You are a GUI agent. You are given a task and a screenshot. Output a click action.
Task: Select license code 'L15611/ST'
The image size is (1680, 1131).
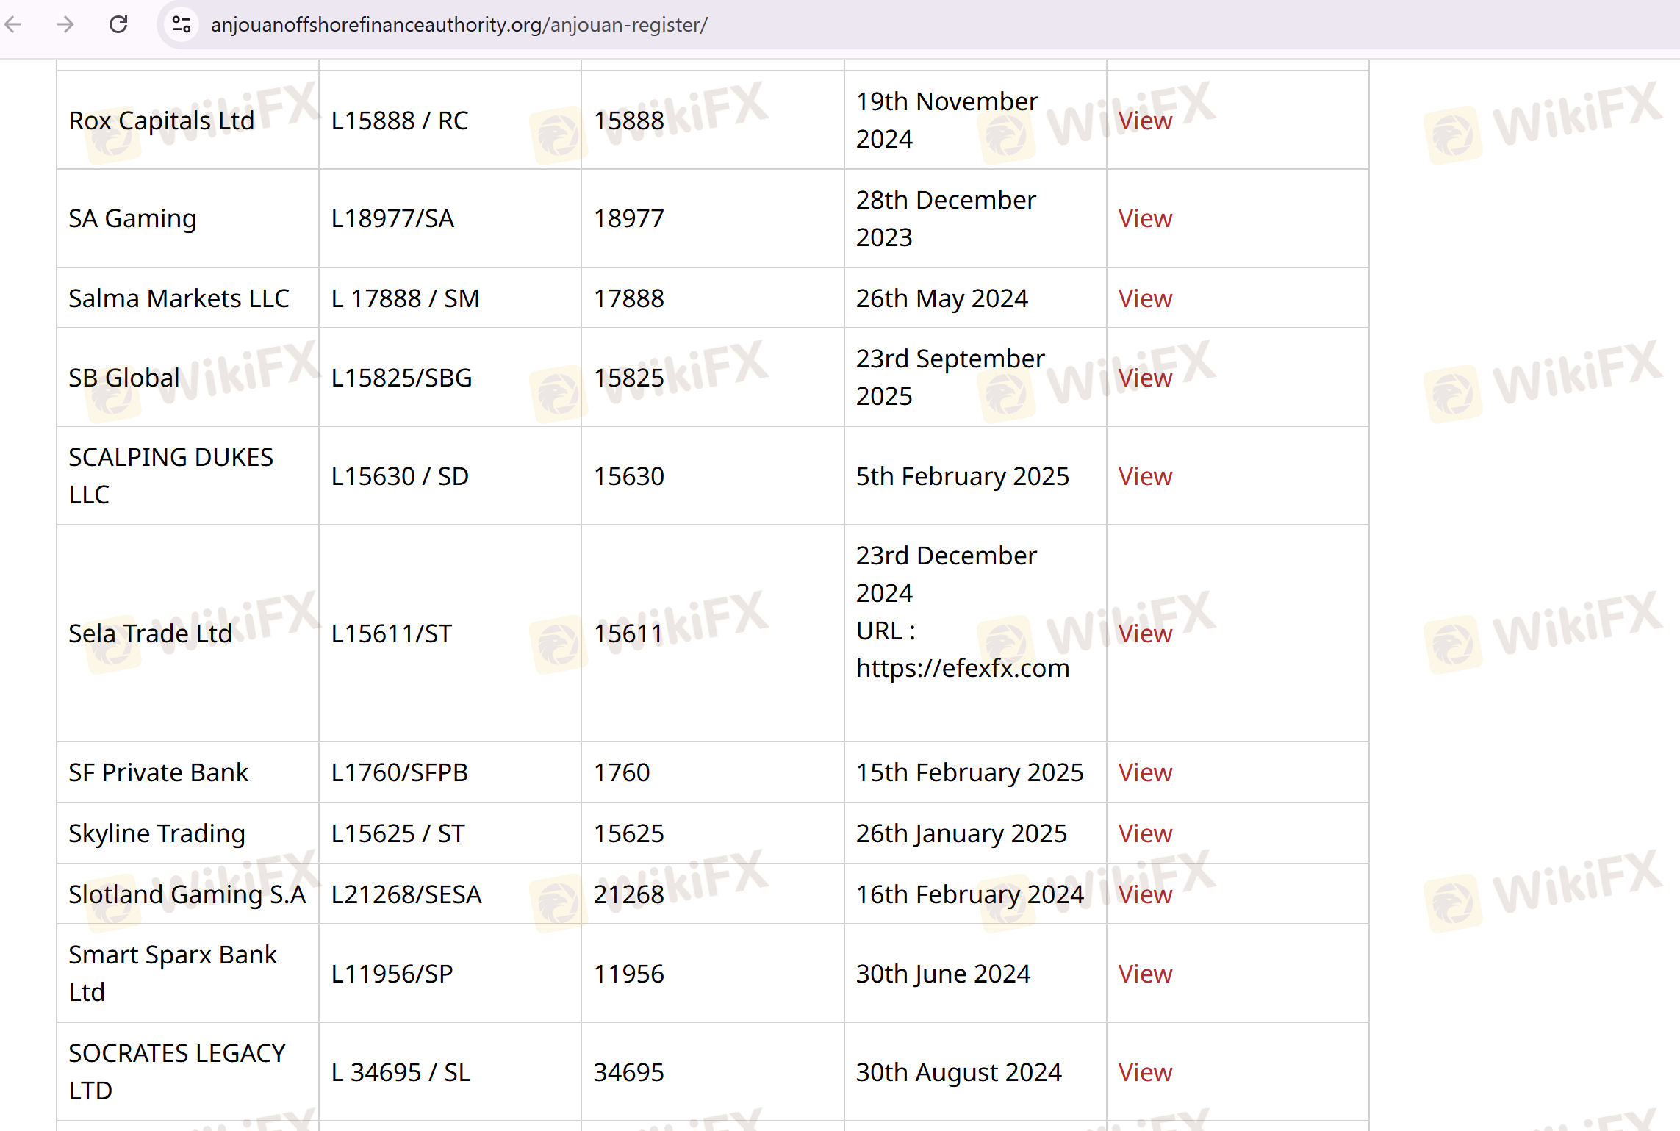(392, 633)
